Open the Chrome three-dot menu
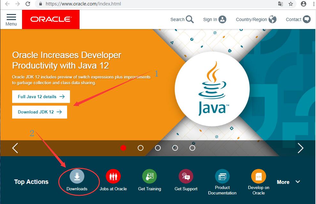316x204 pixels. (x=314, y=4)
